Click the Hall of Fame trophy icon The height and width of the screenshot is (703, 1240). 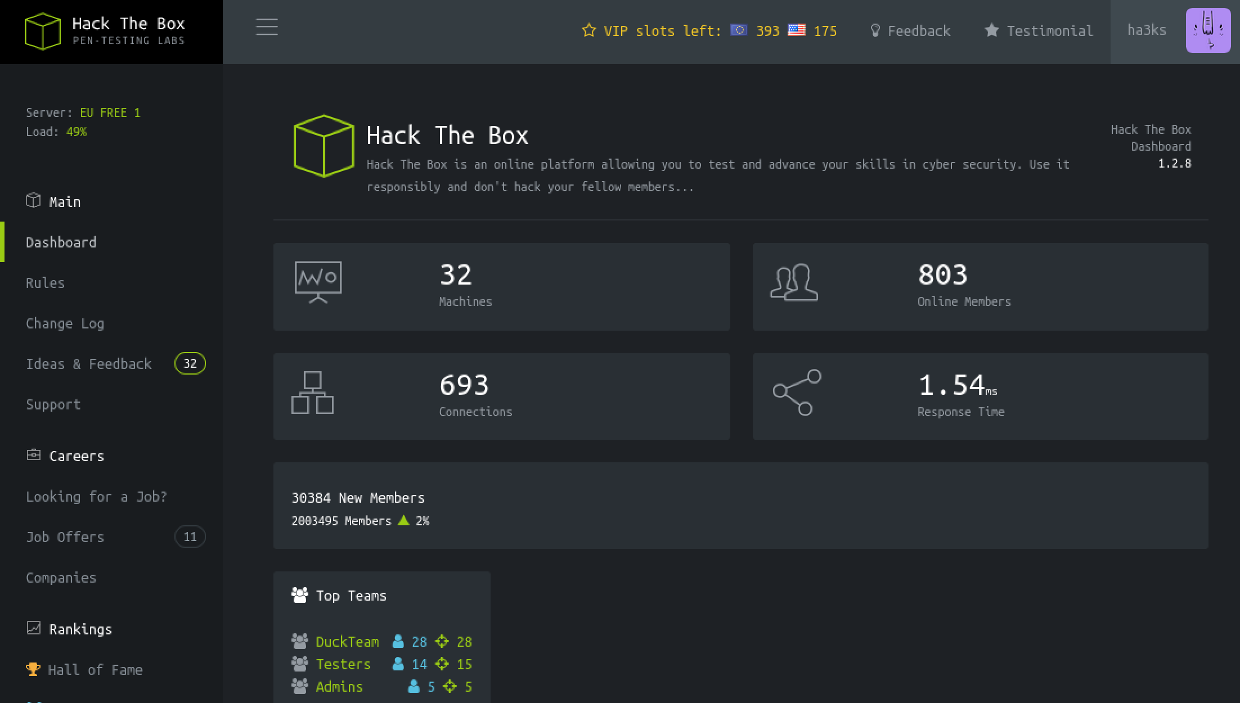point(33,669)
